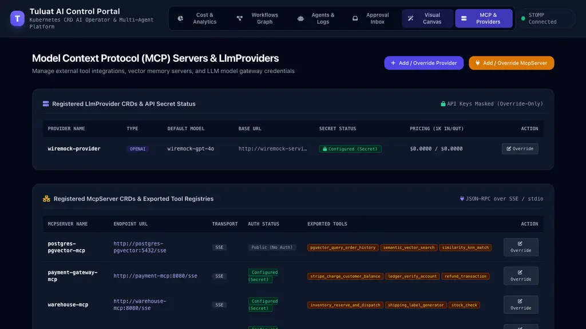Image resolution: width=586 pixels, height=329 pixels.
Task: Go to Approval Inbox tab
Action: pyautogui.click(x=371, y=18)
